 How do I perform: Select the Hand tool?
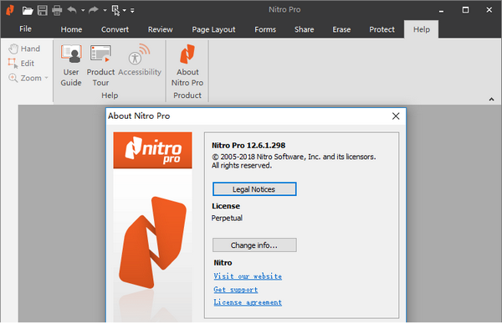[25, 49]
